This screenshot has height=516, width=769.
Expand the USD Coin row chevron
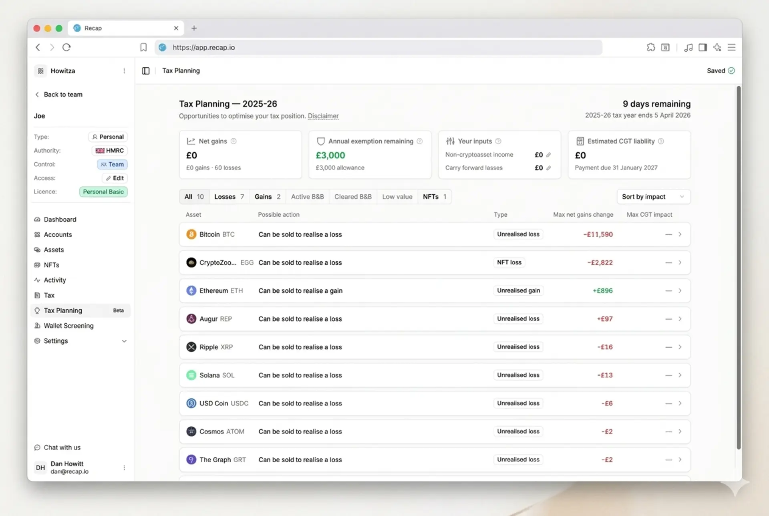click(680, 403)
